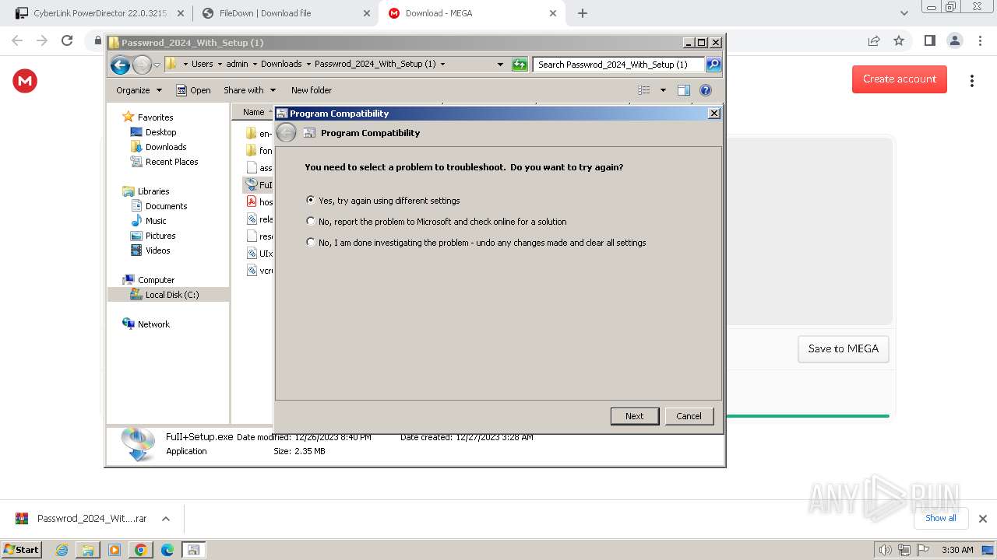This screenshot has height=560, width=997.
Task: Click the volume icon in system tray
Action: [x=885, y=550]
